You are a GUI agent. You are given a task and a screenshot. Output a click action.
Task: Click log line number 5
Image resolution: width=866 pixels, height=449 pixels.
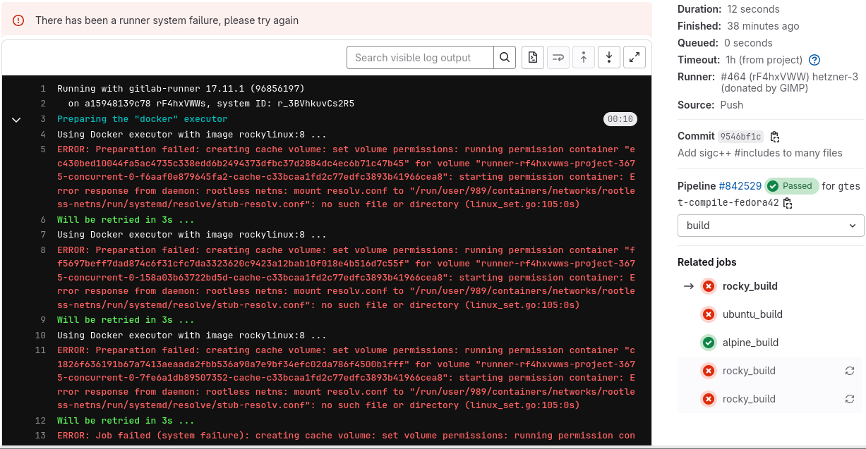pos(42,149)
